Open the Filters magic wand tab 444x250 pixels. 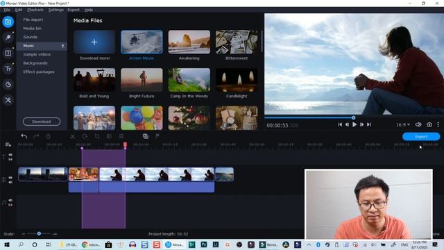(x=8, y=37)
